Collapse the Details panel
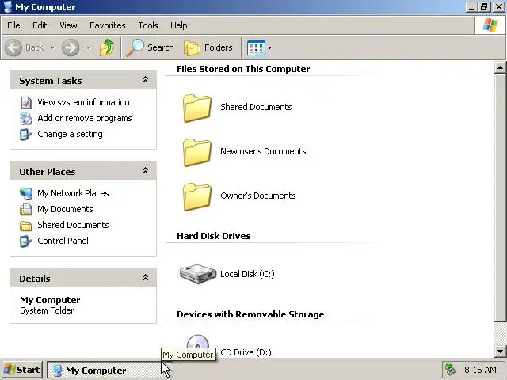Screen dimensions: 507x380 [x=146, y=278]
